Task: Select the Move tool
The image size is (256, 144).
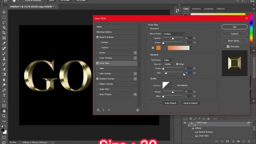Action: point(4,12)
